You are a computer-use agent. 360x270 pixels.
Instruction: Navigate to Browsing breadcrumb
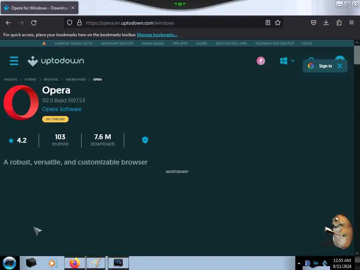point(51,79)
